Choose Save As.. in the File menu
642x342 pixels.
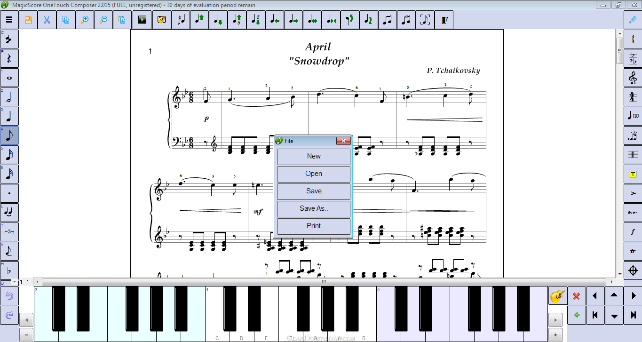(314, 209)
